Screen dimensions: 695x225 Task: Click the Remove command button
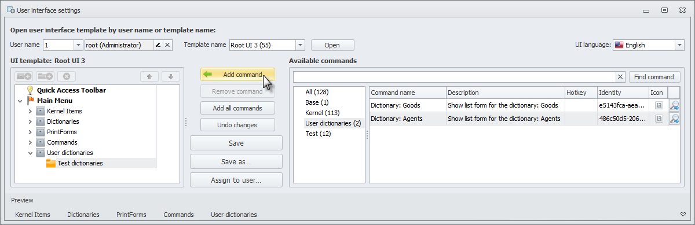coord(237,91)
